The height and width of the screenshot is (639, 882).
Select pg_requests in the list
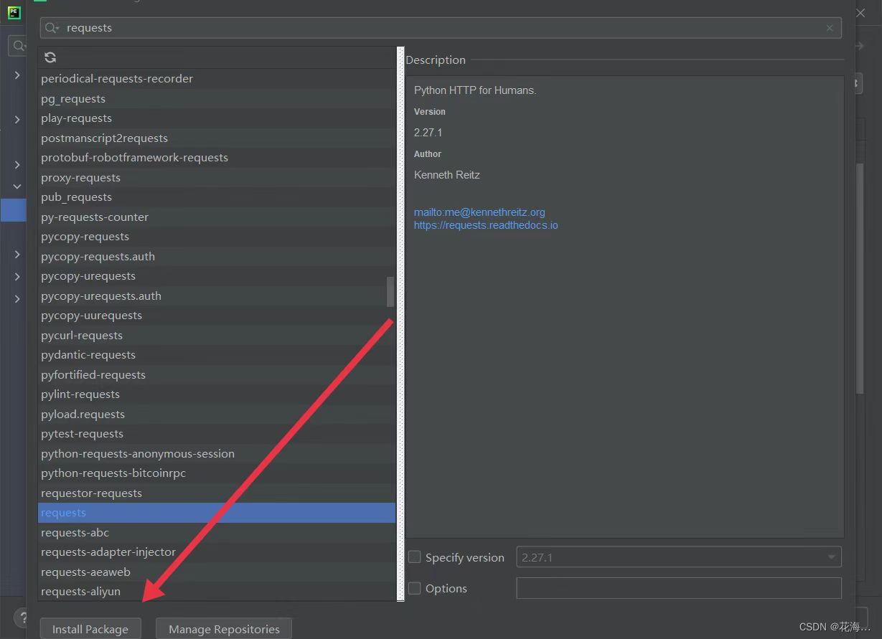click(217, 99)
